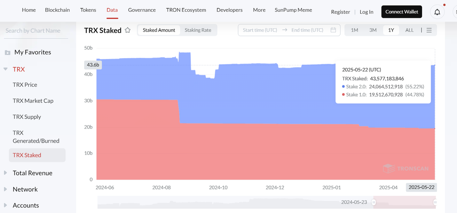Open the Data menu

coord(112,10)
